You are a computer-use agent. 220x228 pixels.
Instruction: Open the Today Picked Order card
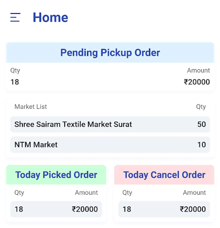click(56, 175)
